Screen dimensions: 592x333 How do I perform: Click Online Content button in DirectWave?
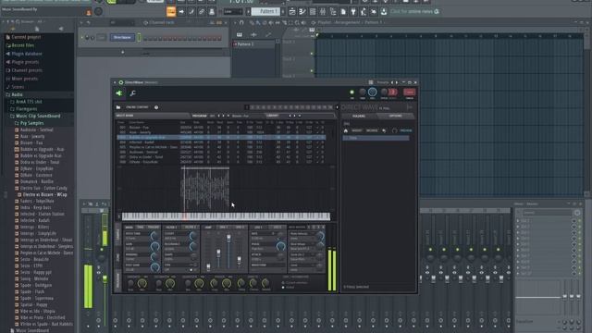click(x=137, y=107)
